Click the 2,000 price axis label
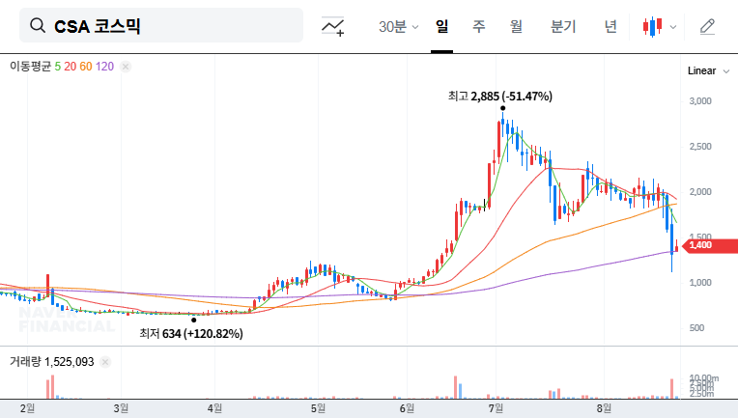The width and height of the screenshot is (738, 418). point(700,192)
